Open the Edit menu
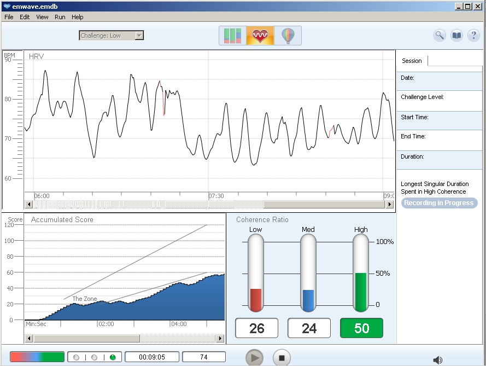The height and width of the screenshot is (366, 486). (25, 17)
